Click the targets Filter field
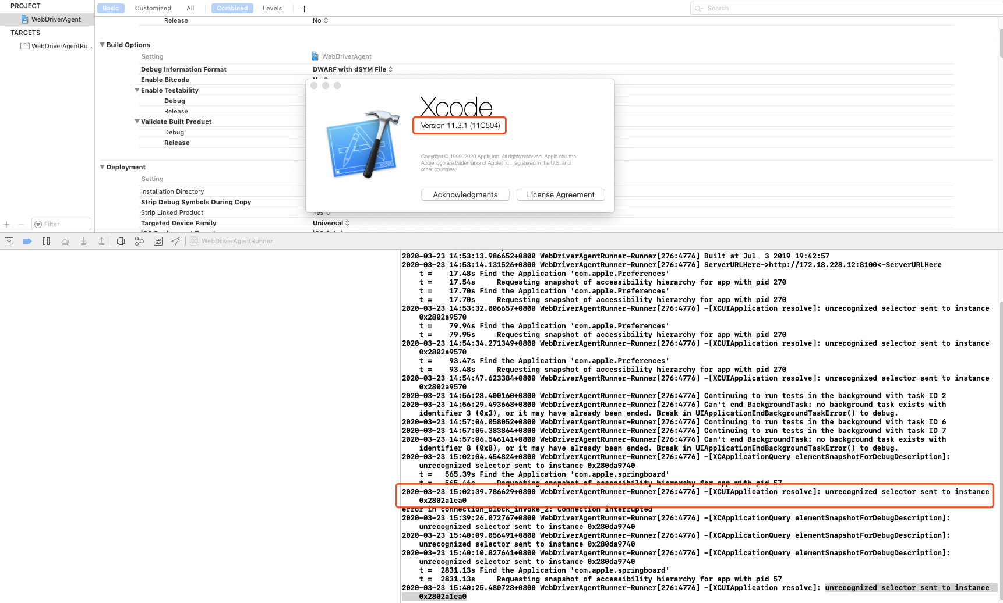The height and width of the screenshot is (603, 1003). click(61, 224)
